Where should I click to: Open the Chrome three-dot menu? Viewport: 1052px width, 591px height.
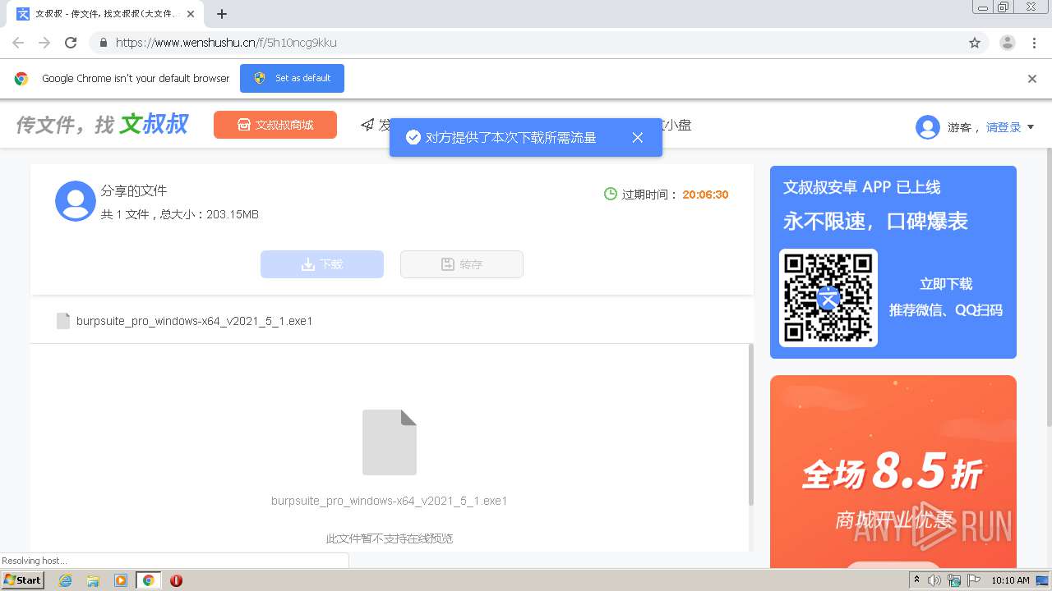pos(1035,43)
